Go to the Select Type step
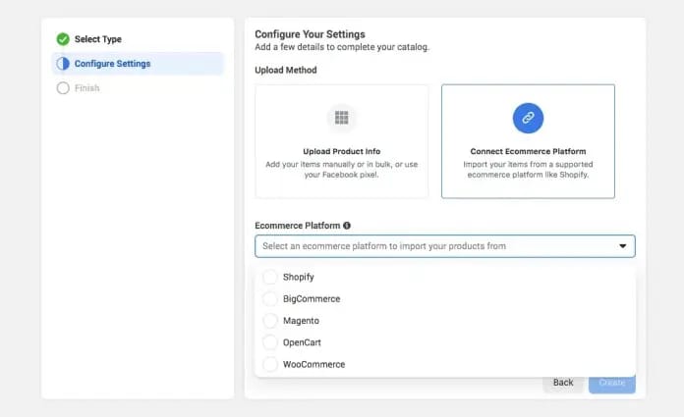 point(98,39)
